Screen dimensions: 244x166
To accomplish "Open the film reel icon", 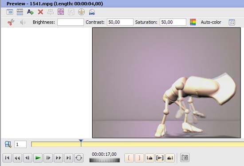I will click(x=81, y=12).
